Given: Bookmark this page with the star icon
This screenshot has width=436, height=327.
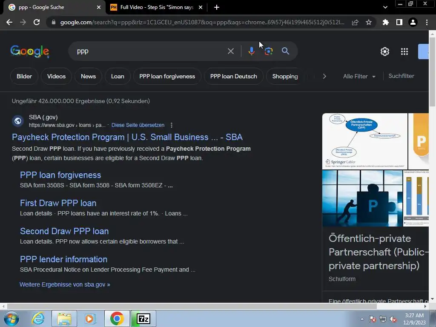Looking at the screenshot, I should [x=369, y=22].
